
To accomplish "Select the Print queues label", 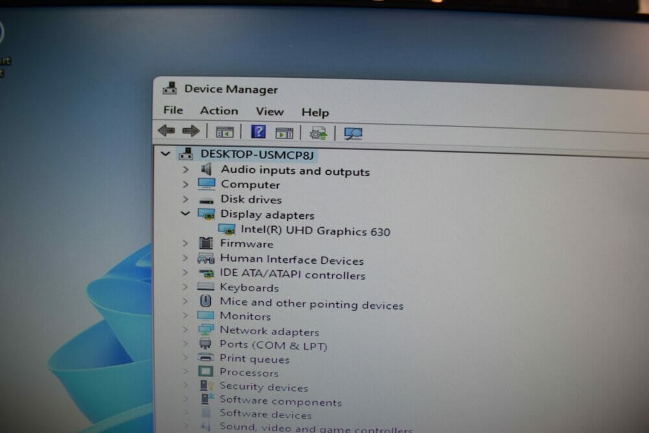I will coord(254,358).
